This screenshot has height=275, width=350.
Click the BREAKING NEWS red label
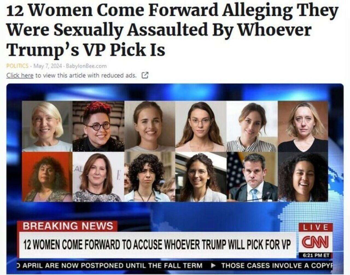coord(68,226)
